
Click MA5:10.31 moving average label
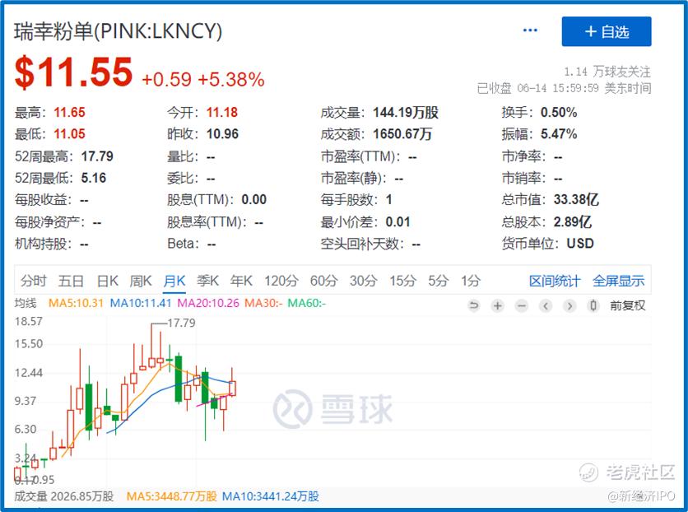click(x=76, y=303)
